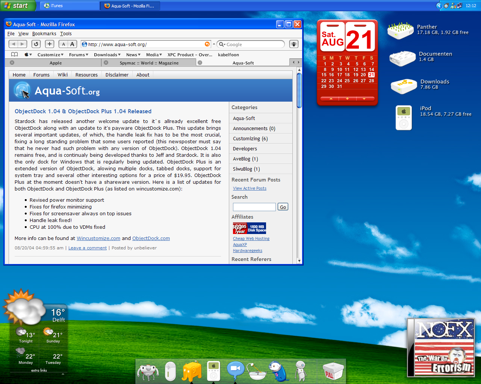
Task: Open the Downloads drive icon
Action: coord(404,86)
